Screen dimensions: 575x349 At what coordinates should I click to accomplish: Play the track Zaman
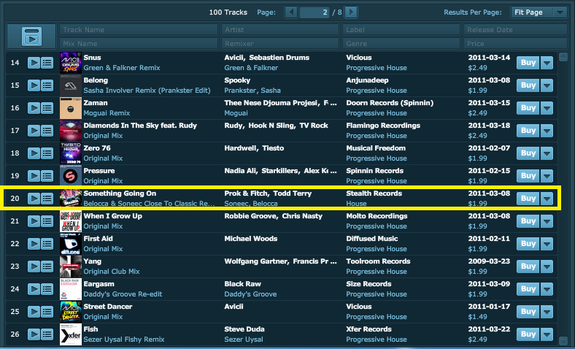(34, 108)
